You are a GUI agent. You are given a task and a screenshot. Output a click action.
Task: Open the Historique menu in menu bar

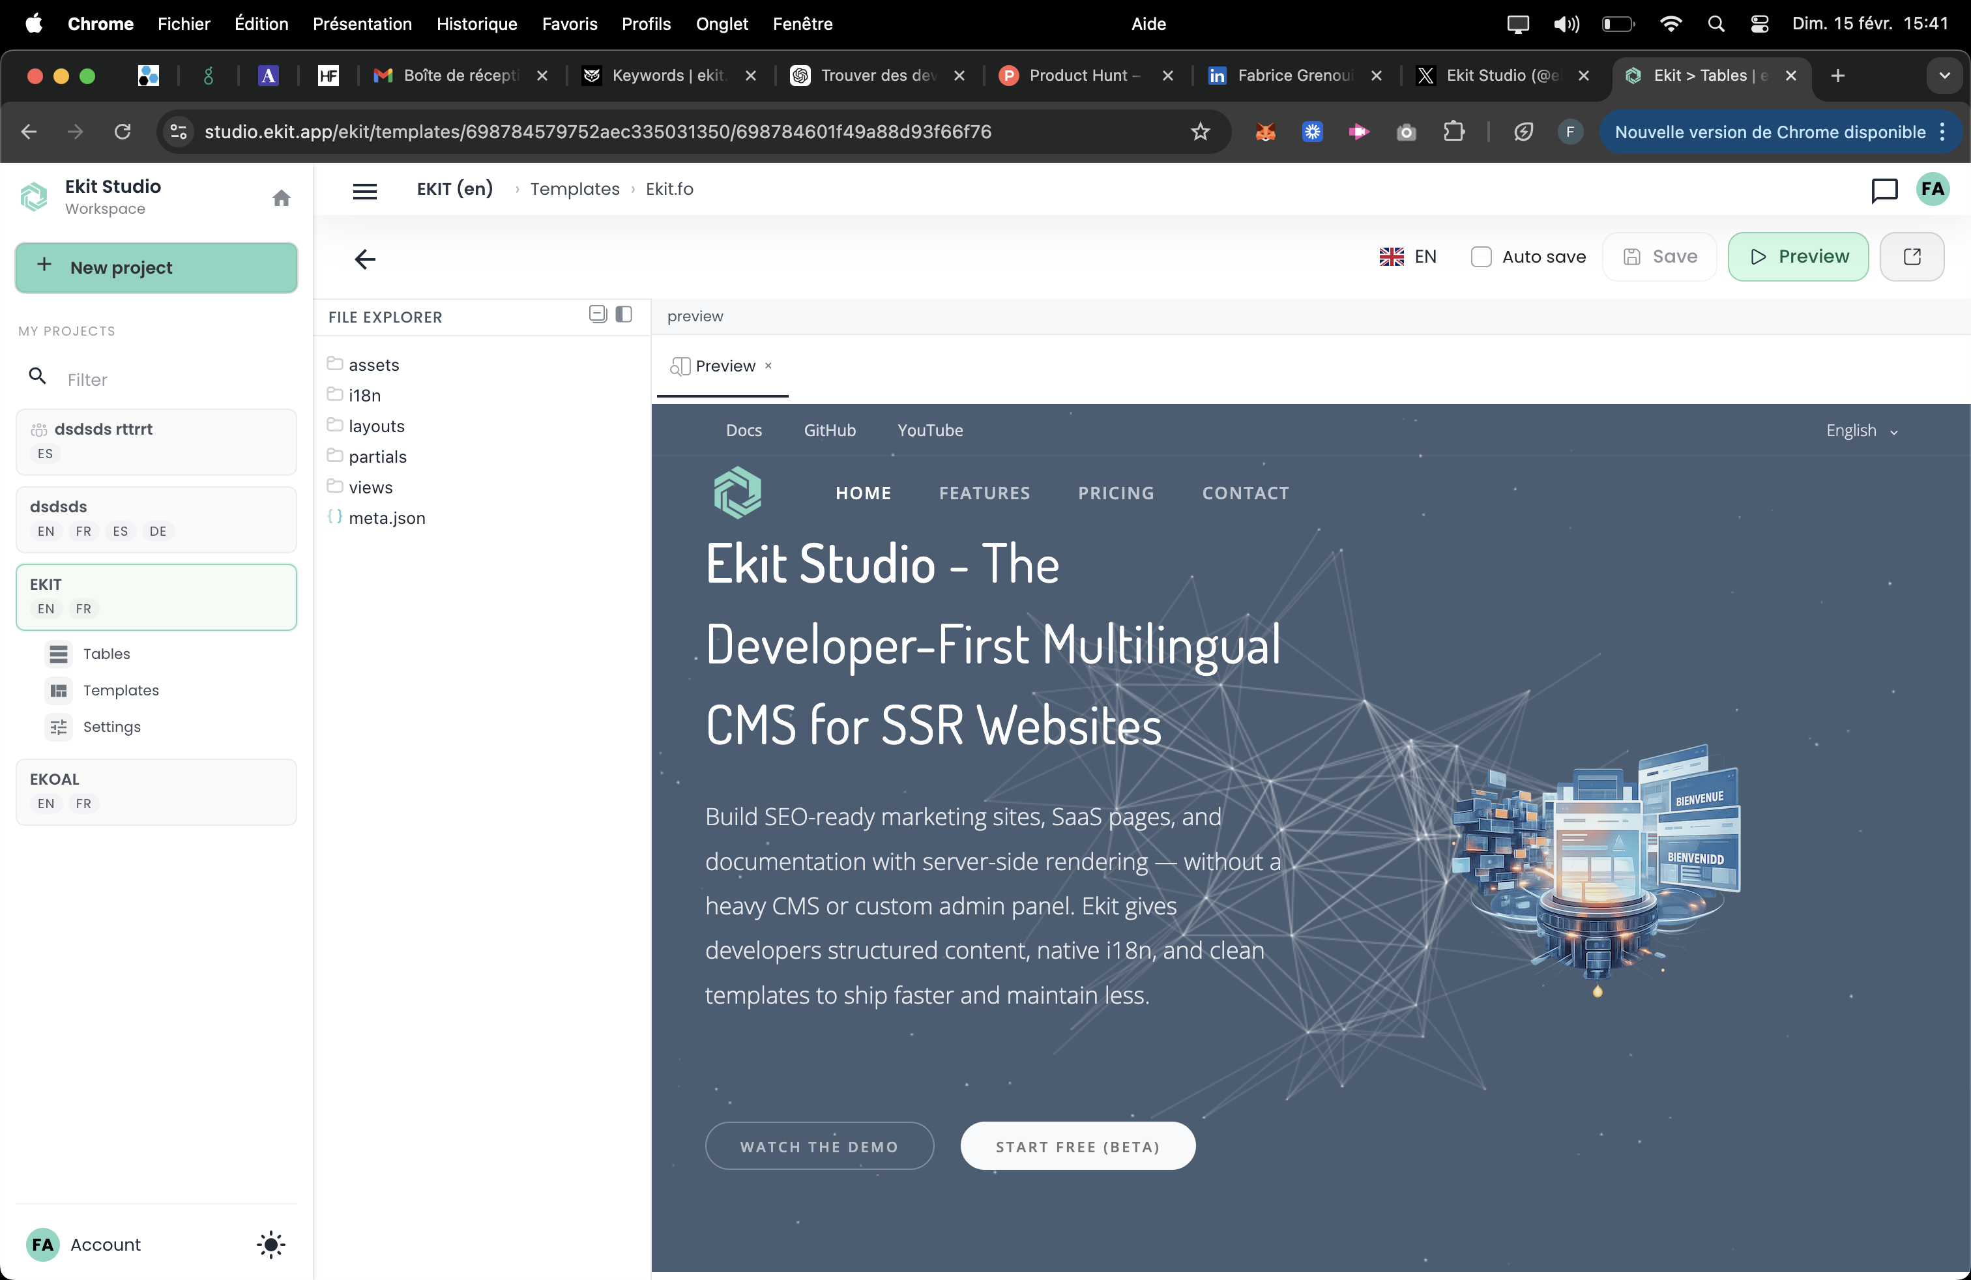click(477, 24)
